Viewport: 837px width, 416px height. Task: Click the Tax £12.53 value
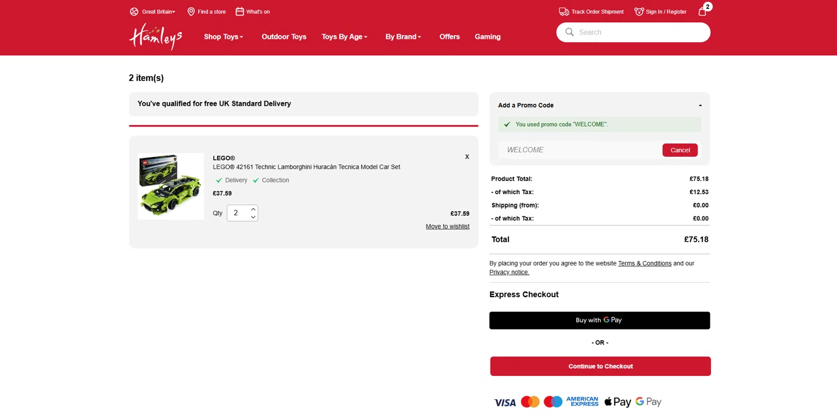pos(699,192)
